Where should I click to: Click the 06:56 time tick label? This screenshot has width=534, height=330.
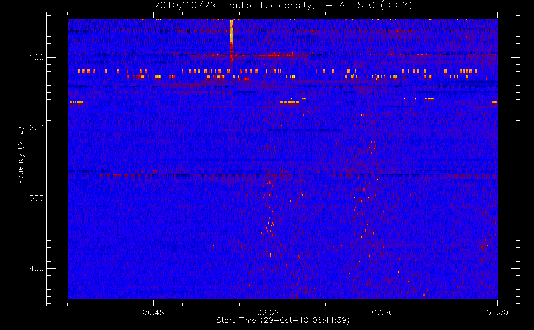click(383, 313)
